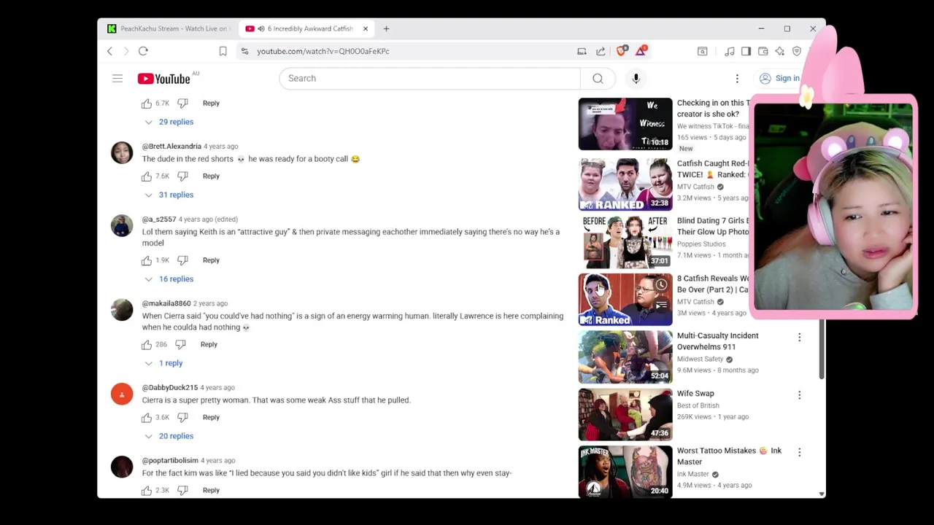
Task: Reload the page in the browser
Action: click(x=143, y=51)
